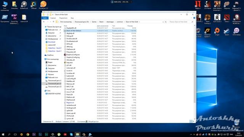Image resolution: width=244 pixels, height=137 pixels.
Task: Open the Origin desktop shortcut
Action: tap(217, 32)
